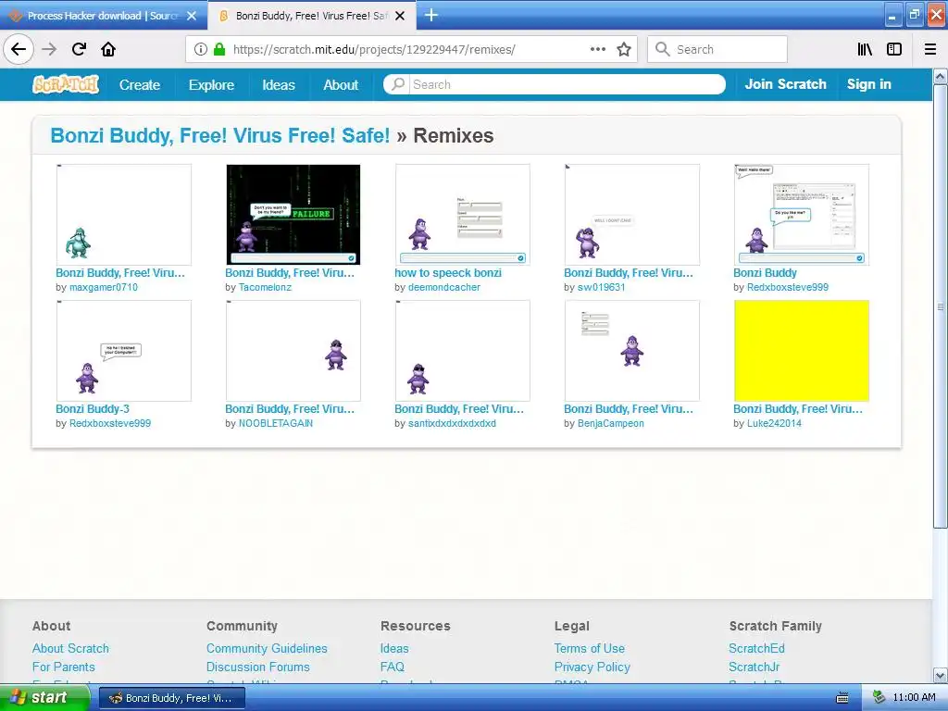Open the Tacomelonz FAILURE remix thumbnail

[x=293, y=215]
